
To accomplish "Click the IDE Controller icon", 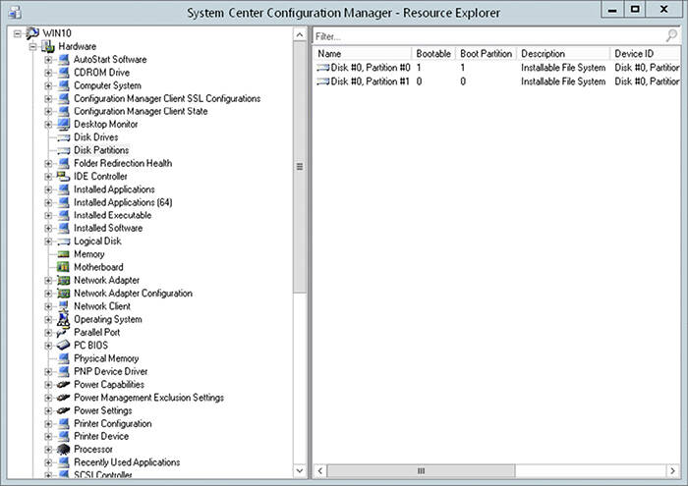I will pyautogui.click(x=64, y=176).
